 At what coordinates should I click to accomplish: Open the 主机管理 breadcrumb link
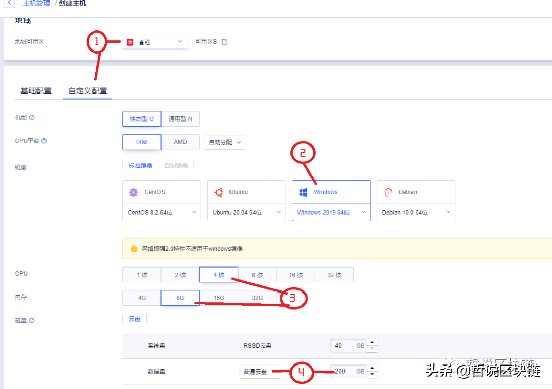(x=36, y=3)
